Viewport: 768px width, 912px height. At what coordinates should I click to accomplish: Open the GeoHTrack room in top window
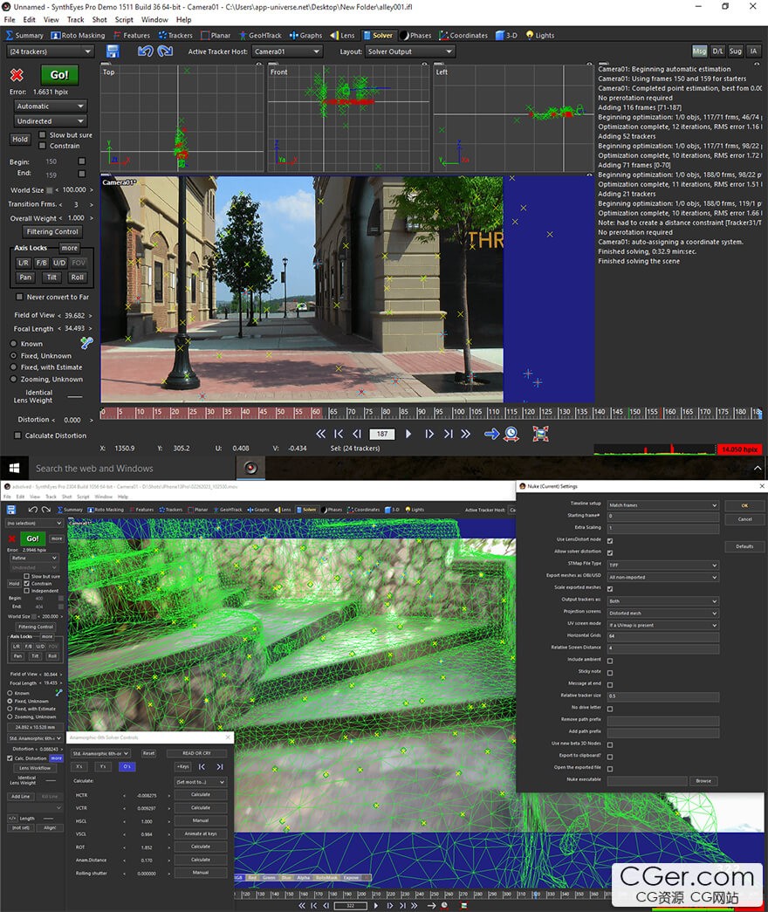click(260, 36)
